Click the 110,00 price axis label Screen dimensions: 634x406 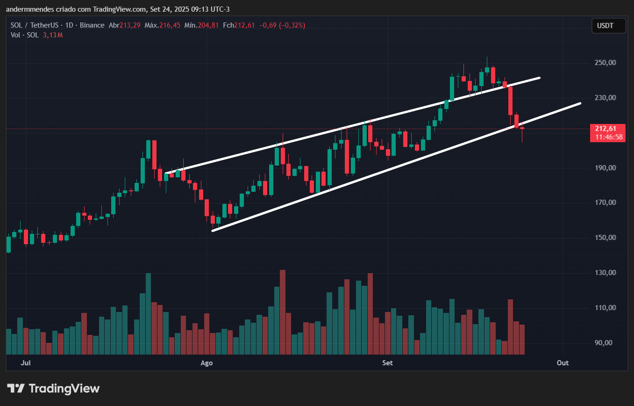[x=606, y=308]
